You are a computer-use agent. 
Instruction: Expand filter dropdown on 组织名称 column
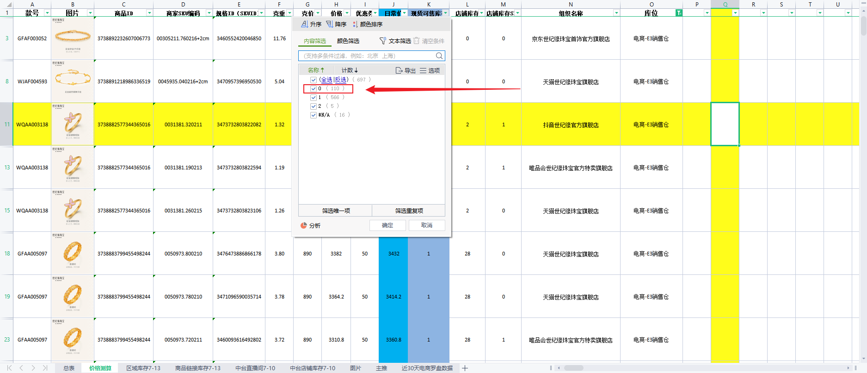[616, 13]
